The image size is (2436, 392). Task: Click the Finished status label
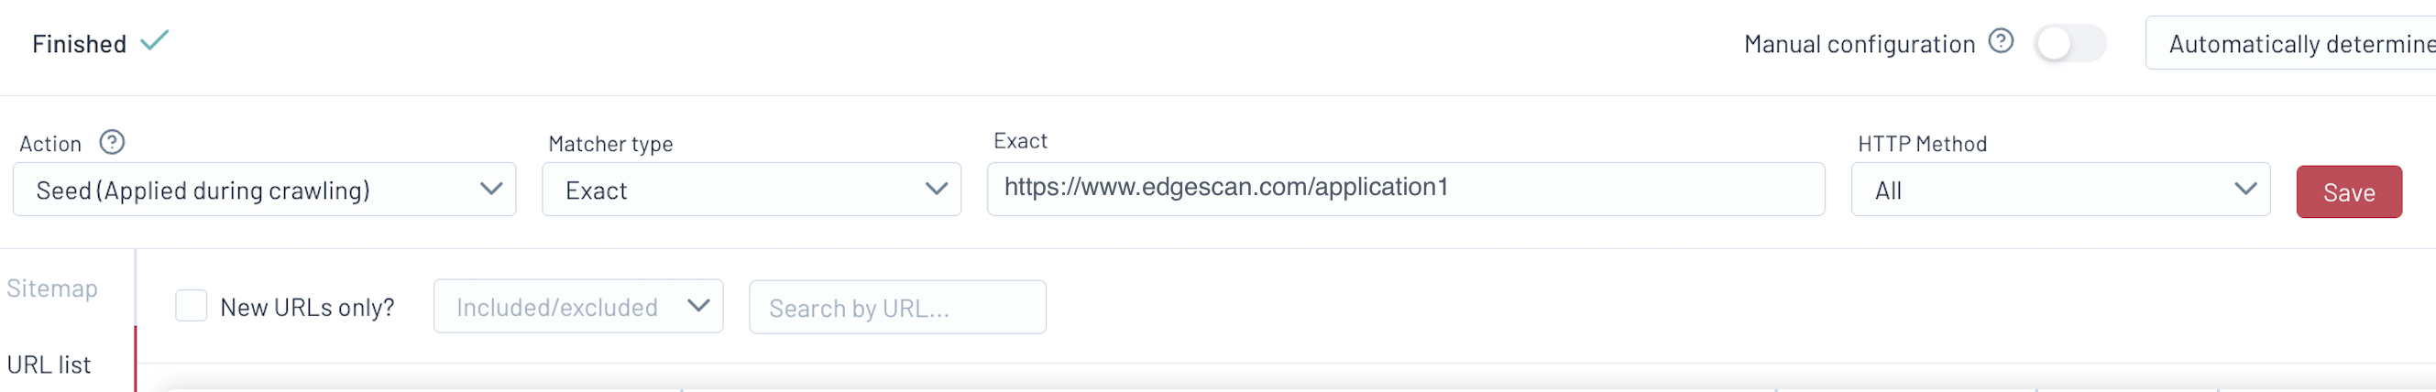80,43
